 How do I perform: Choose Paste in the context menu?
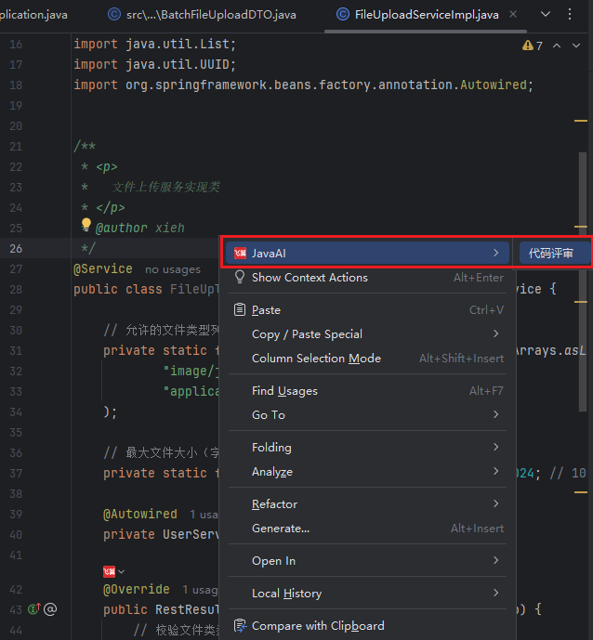[x=266, y=310]
